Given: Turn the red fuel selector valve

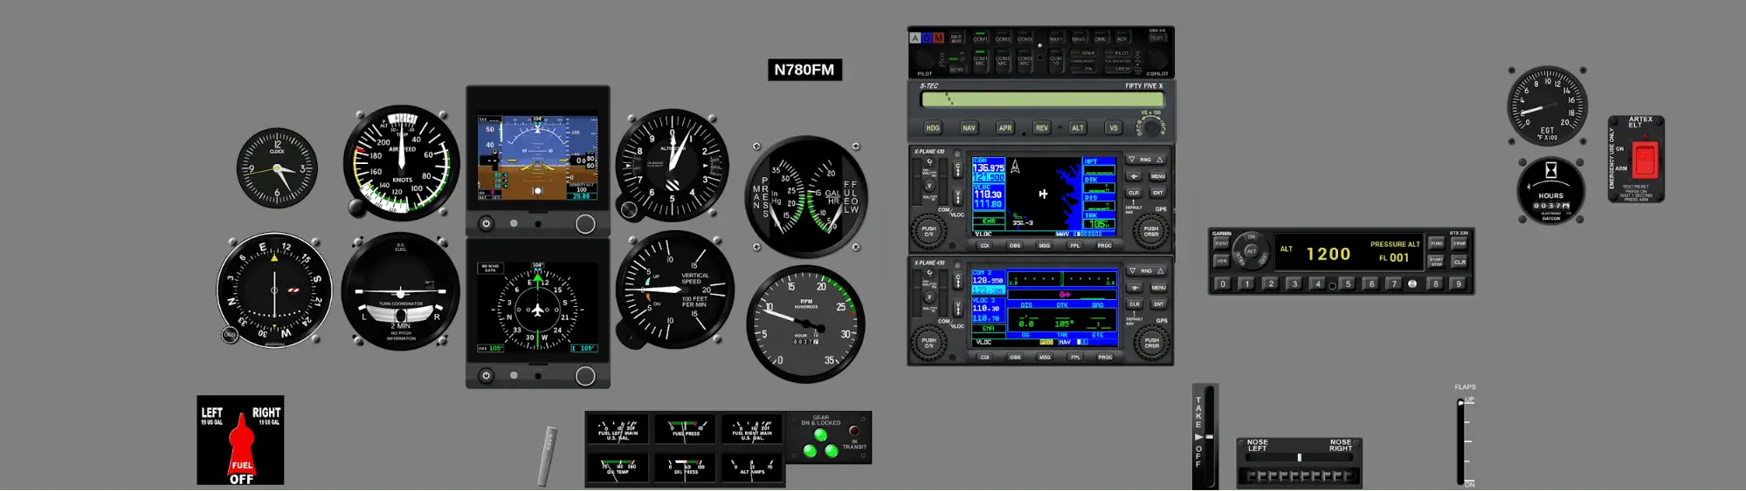Looking at the screenshot, I should point(241,445).
